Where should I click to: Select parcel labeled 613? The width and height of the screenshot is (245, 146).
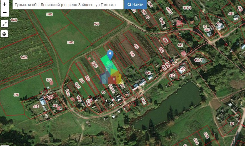coord(164,68)
